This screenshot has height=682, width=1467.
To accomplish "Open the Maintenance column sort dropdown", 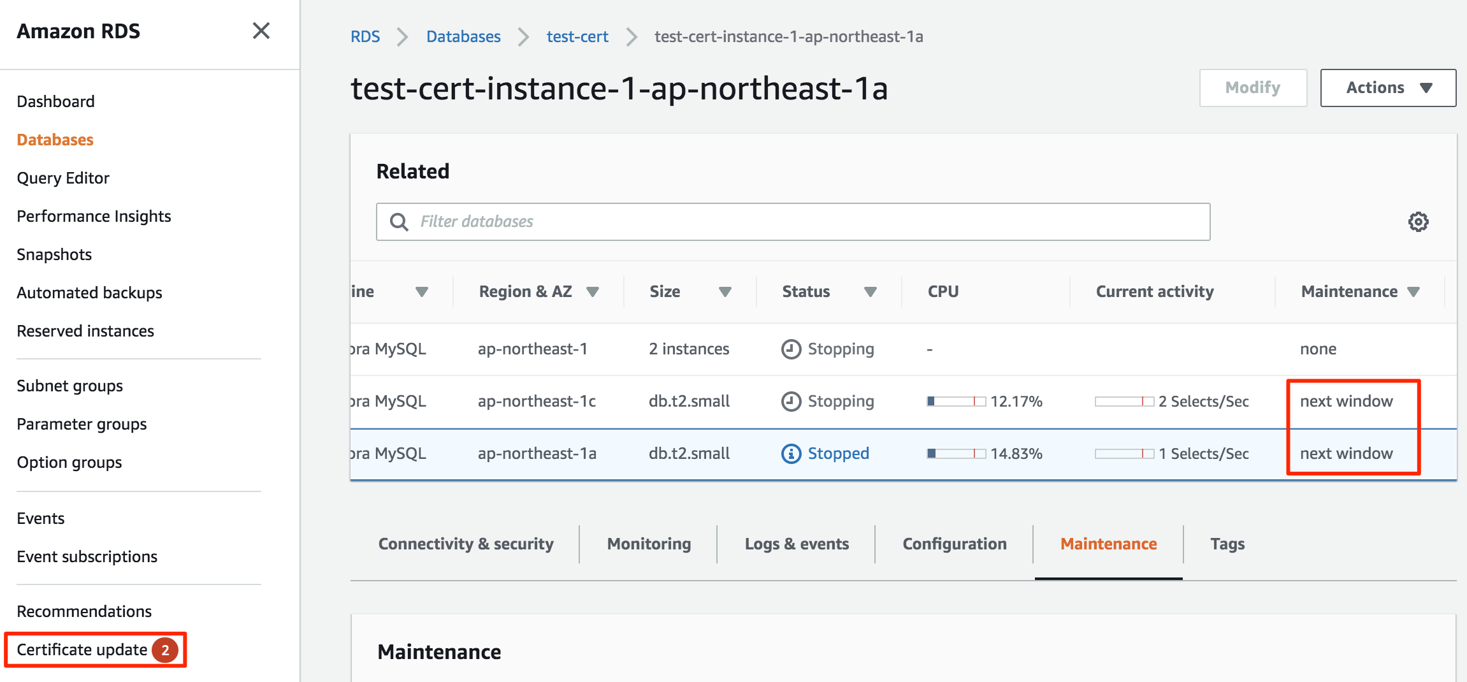I will click(1413, 291).
